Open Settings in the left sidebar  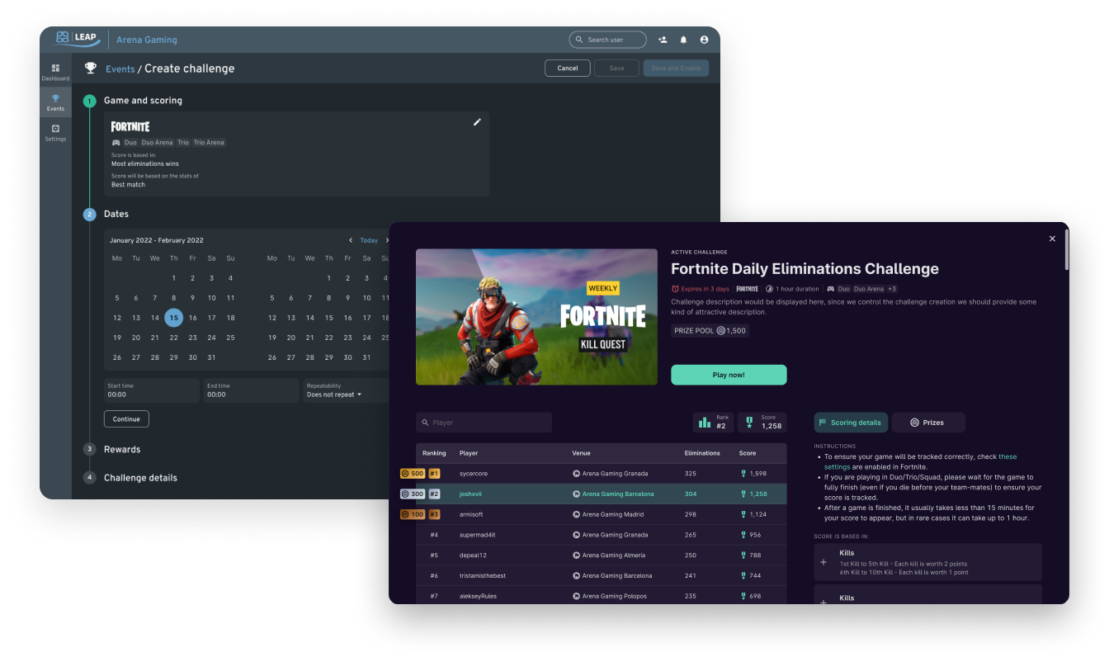pos(55,132)
